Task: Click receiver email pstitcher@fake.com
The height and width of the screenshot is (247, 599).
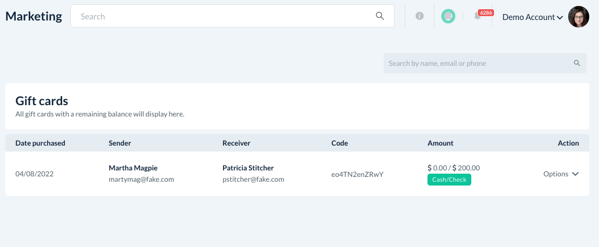Action: click(253, 180)
